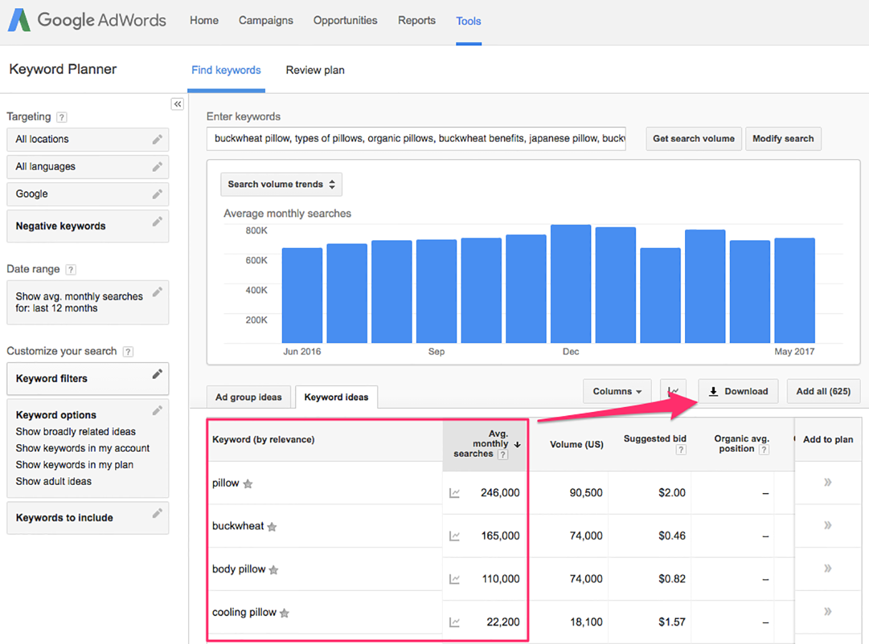The height and width of the screenshot is (644, 869).
Task: Add pillow keyword to plan
Action: coord(827,482)
